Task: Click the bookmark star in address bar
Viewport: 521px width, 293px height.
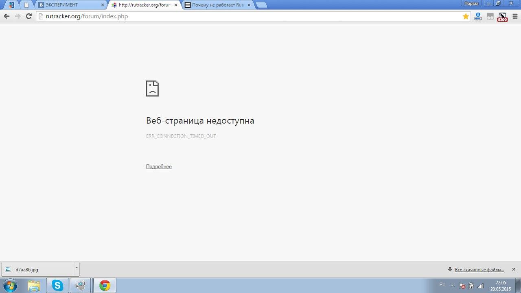Action: tap(466, 16)
